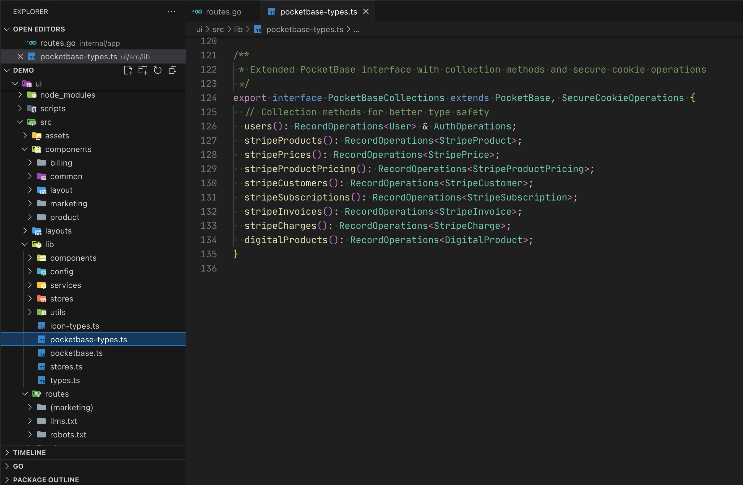Click the pocketbase.ts file icon
This screenshot has width=743, height=485.
41,353
